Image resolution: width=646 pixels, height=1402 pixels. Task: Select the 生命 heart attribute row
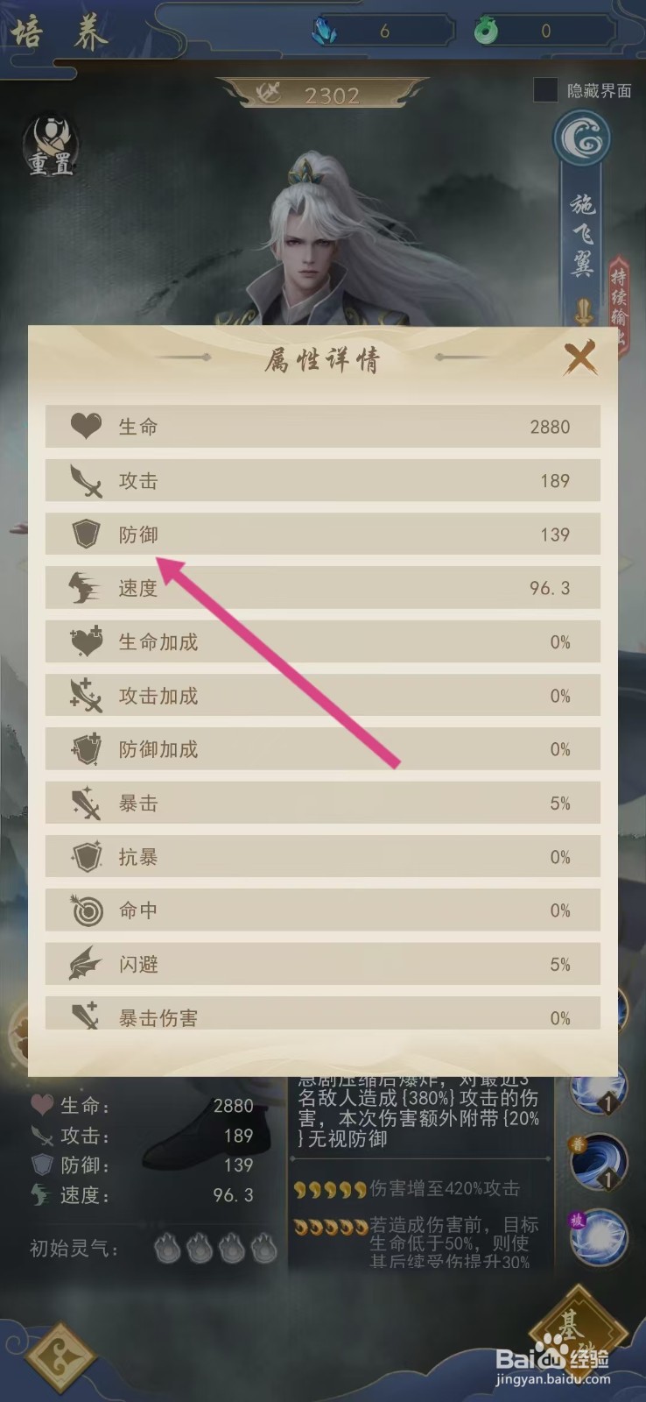click(x=322, y=427)
